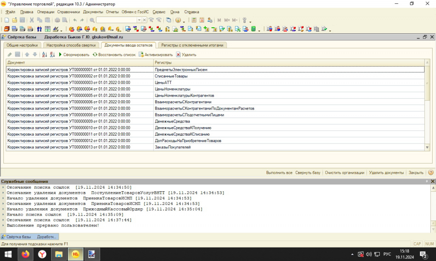Click Очистить организации button
The height and width of the screenshot is (261, 436).
(x=344, y=173)
